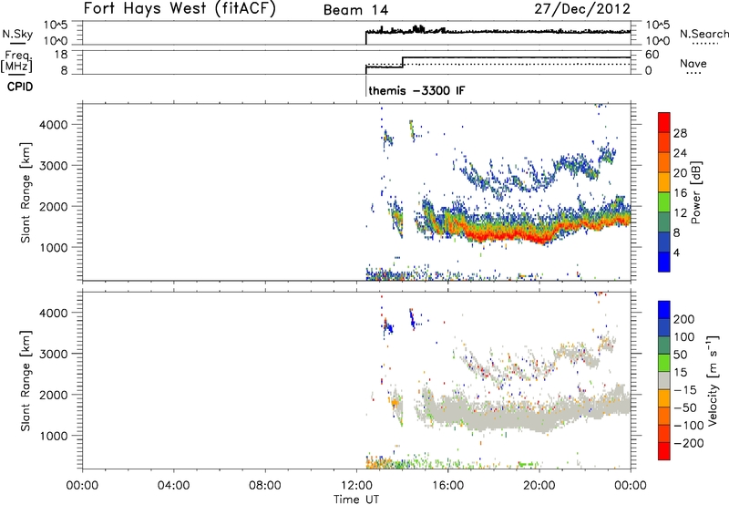Click the '200' tick on the velocity scale
This screenshot has height=505, width=729.
coord(684,319)
